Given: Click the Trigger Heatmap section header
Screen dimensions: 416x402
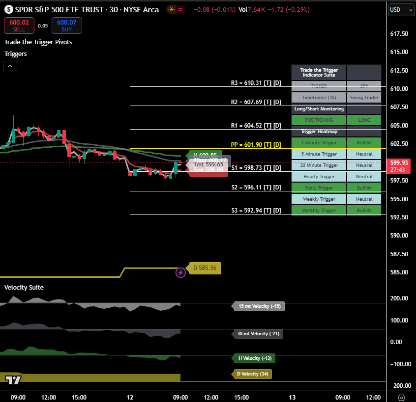Looking at the screenshot, I should [x=319, y=132].
